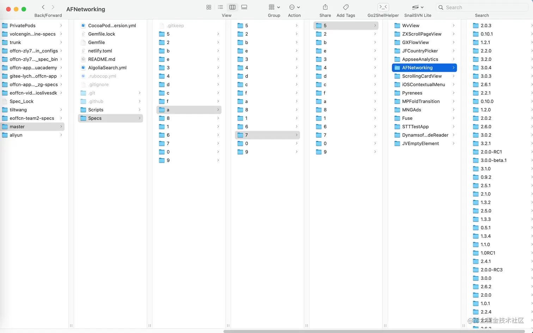Viewport: 533px width, 333px height.
Task: Click the tiltwang folder icon
Action: (x=5, y=110)
